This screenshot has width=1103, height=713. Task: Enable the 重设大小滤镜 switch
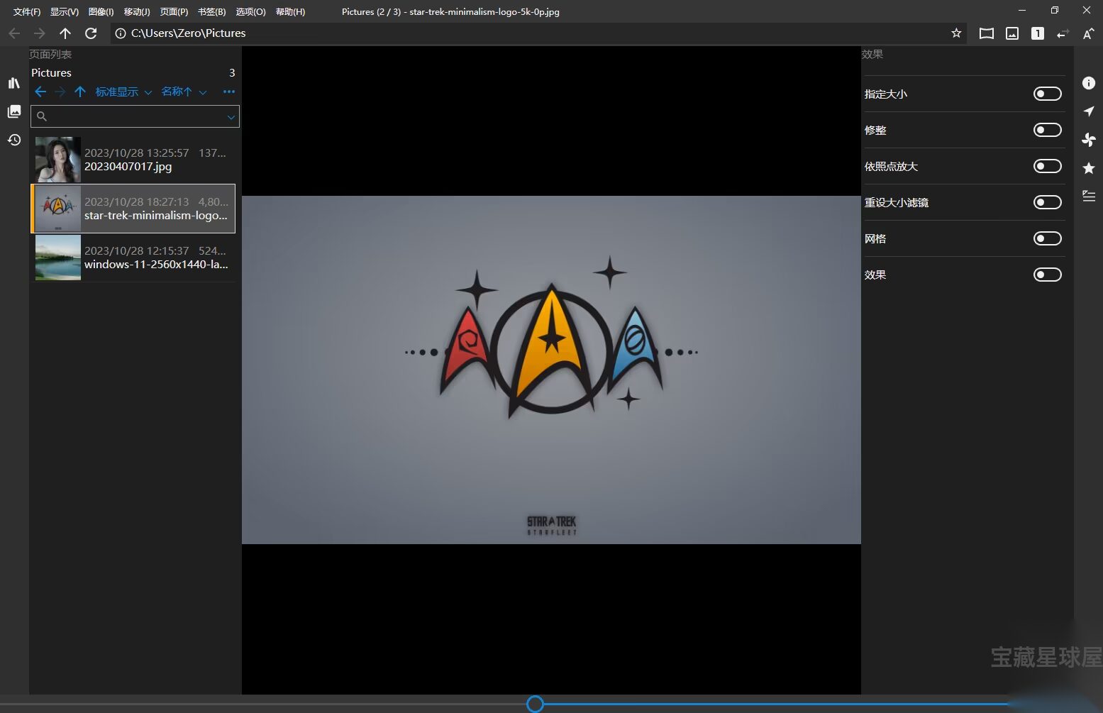(1047, 202)
